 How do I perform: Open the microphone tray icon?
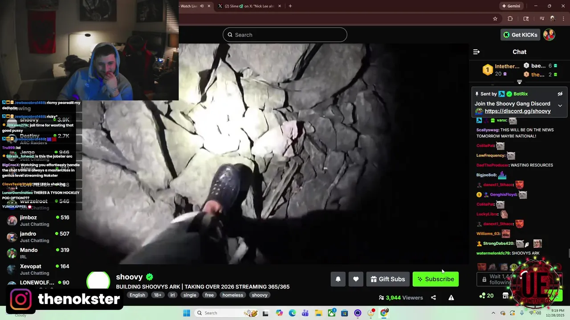[521, 313]
